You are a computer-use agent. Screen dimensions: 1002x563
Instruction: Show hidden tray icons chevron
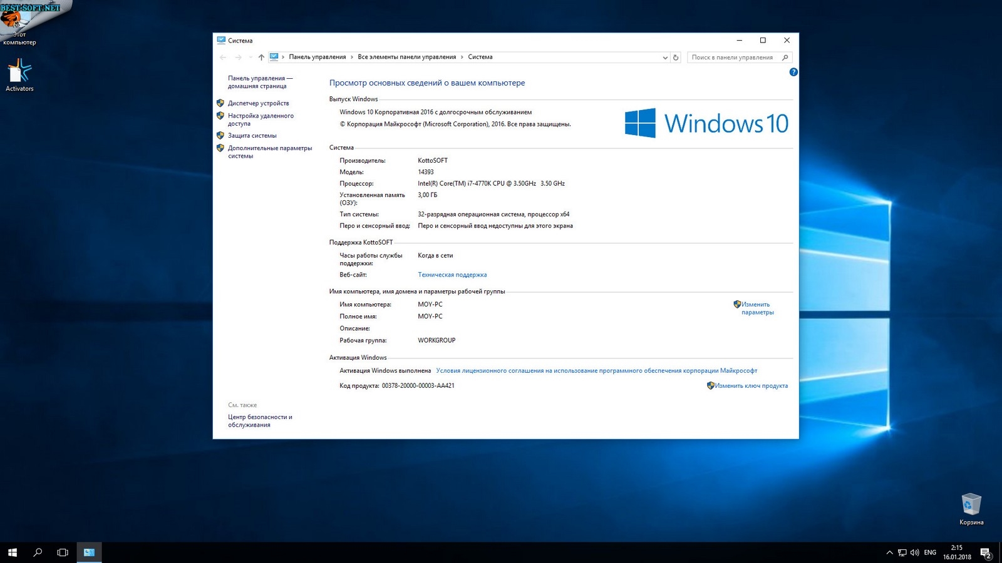(x=889, y=552)
